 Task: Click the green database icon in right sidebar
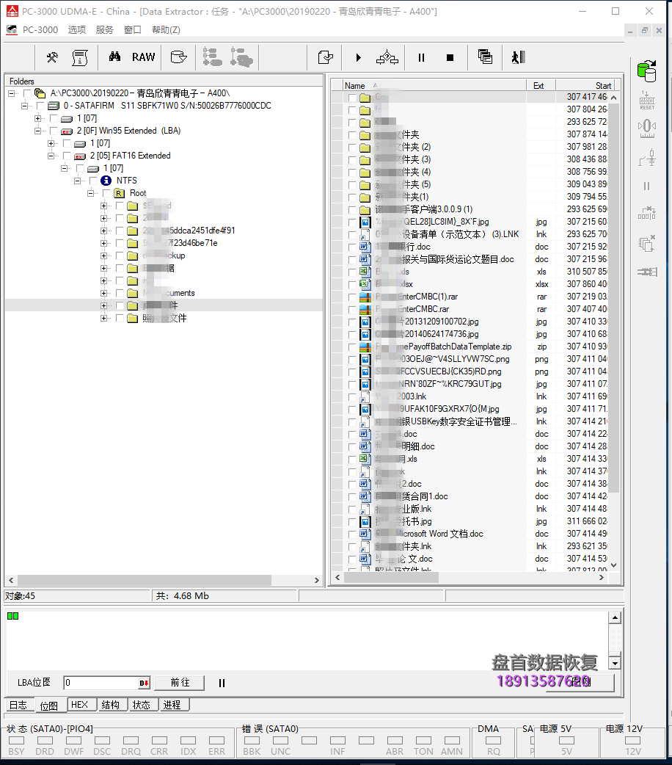[646, 71]
